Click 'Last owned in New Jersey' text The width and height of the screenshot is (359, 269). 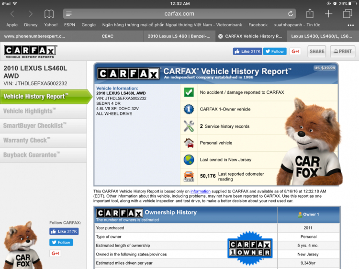(225, 160)
